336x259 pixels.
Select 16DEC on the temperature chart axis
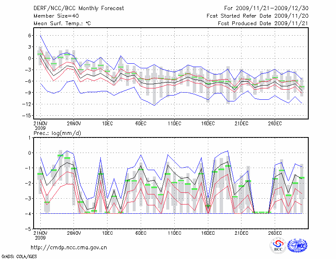(x=207, y=124)
